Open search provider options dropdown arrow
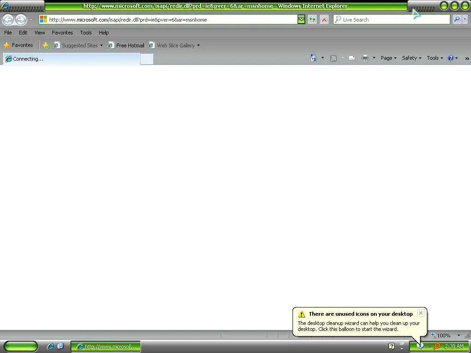The width and height of the screenshot is (471, 353). pos(465,19)
